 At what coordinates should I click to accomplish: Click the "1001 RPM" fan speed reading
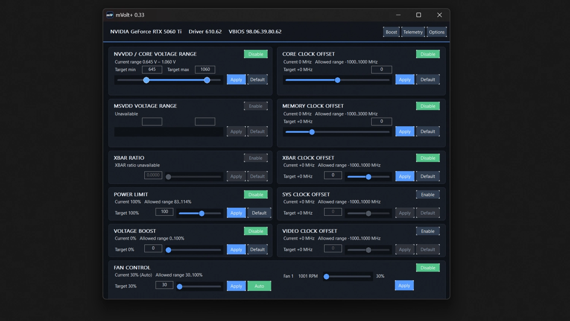tap(308, 276)
